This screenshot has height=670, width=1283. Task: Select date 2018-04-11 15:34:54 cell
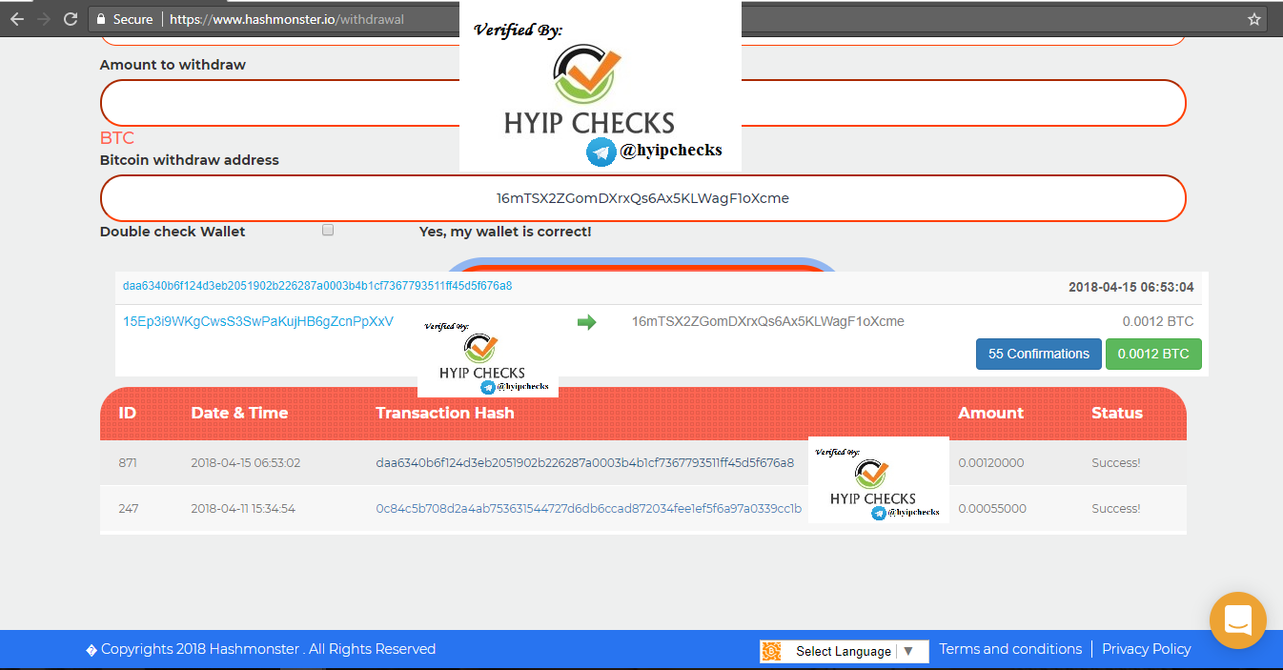click(243, 508)
